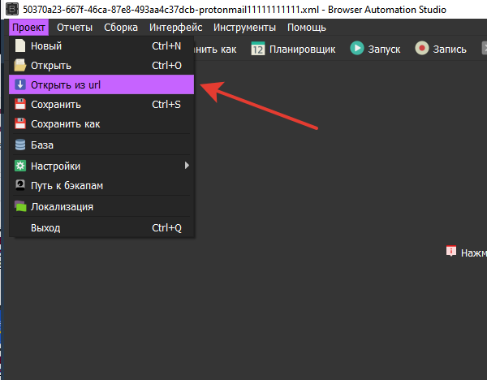The image size is (487, 380).
Task: Click the Open folder icon
Action: pyautogui.click(x=20, y=66)
